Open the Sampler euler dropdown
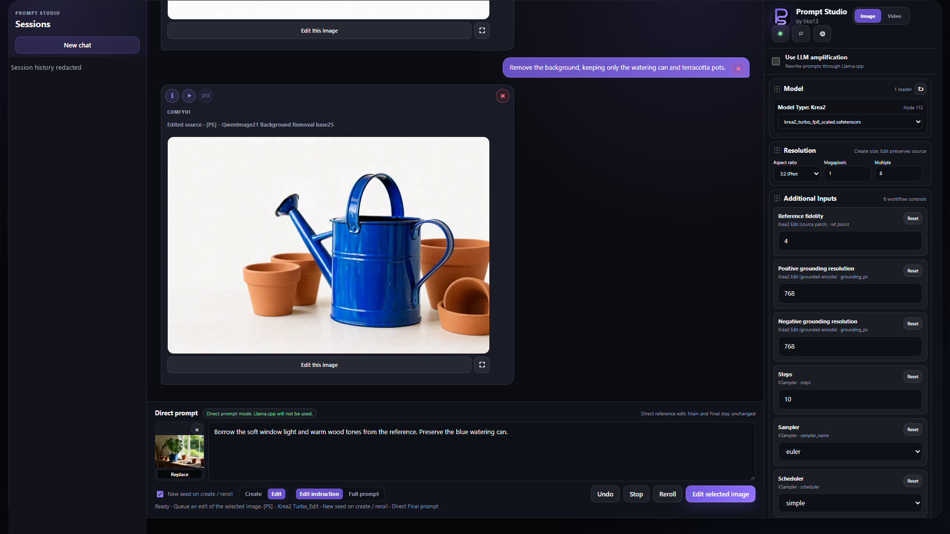Image resolution: width=950 pixels, height=534 pixels. click(x=850, y=451)
